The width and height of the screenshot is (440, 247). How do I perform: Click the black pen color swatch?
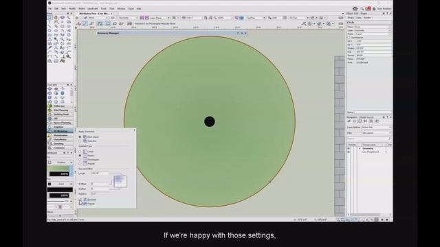60,189
